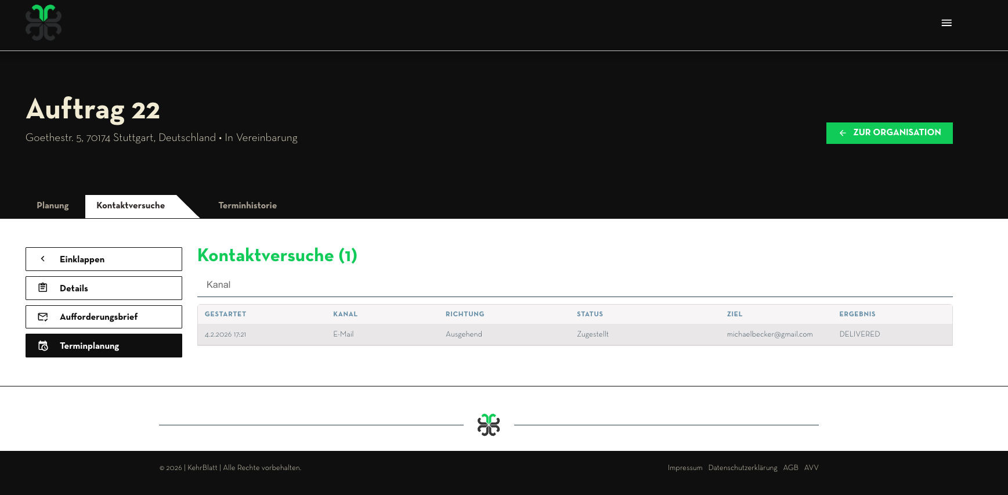Viewport: 1008px width, 495px height.
Task: Click the footer KehrBlatt emblem
Action: (x=489, y=425)
